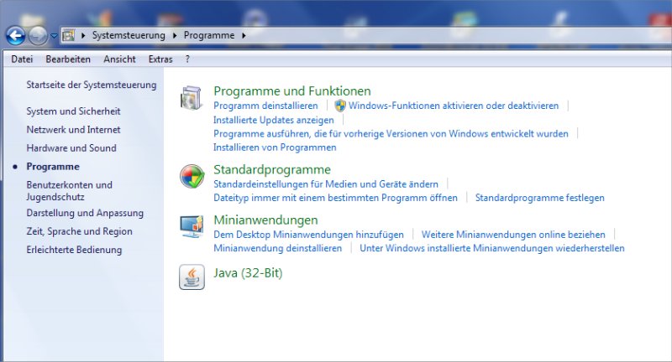
Task: Click the Programm deinstallieren link
Action: tap(265, 106)
